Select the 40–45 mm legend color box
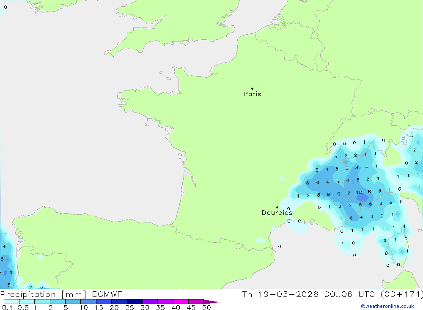The height and width of the screenshot is (310, 423). [181, 302]
